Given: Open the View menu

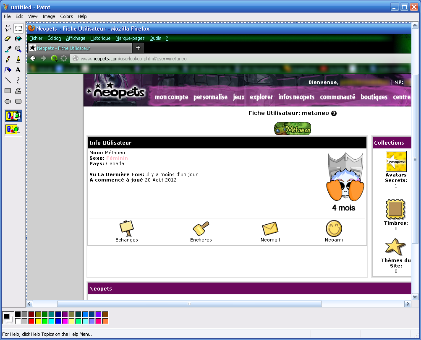Looking at the screenshot, I should [x=33, y=16].
